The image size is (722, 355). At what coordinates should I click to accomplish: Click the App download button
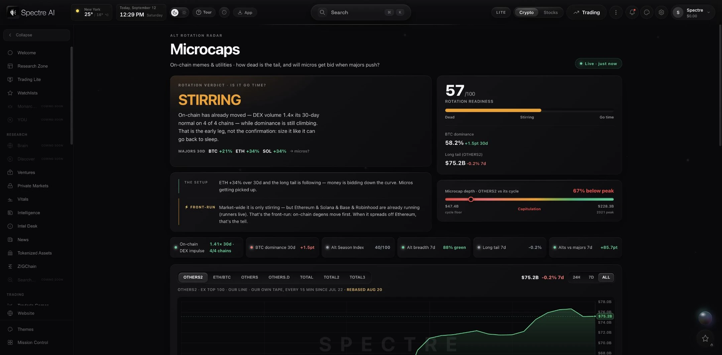click(x=245, y=12)
